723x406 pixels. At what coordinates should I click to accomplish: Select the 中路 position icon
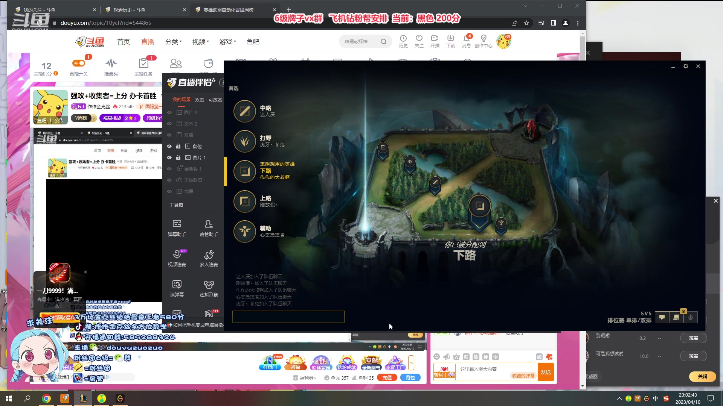tap(245, 111)
